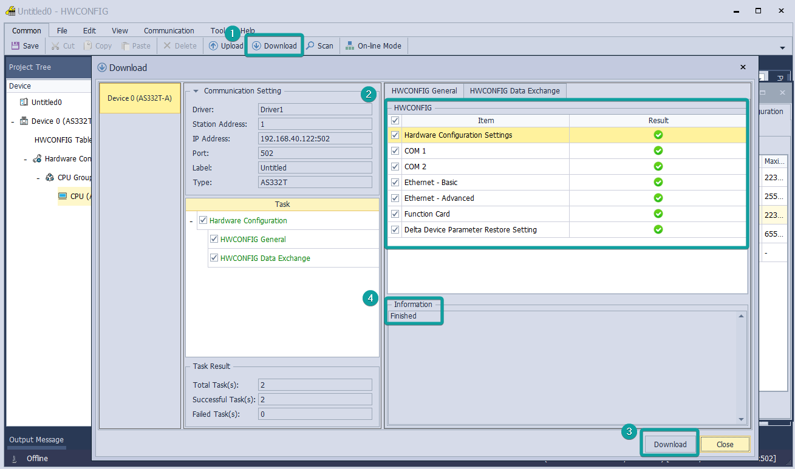Uncheck the COM 1 item checkbox
Viewport: 795px width, 469px height.
(x=395, y=151)
